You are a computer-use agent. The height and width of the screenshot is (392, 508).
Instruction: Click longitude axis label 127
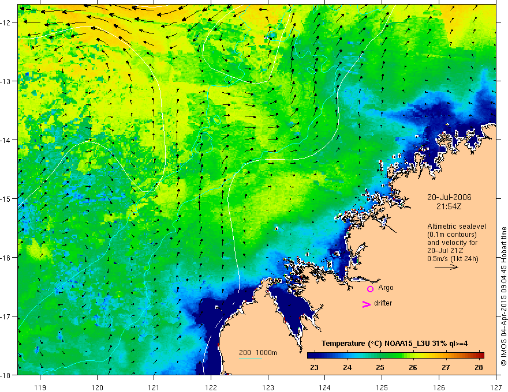(x=496, y=387)
